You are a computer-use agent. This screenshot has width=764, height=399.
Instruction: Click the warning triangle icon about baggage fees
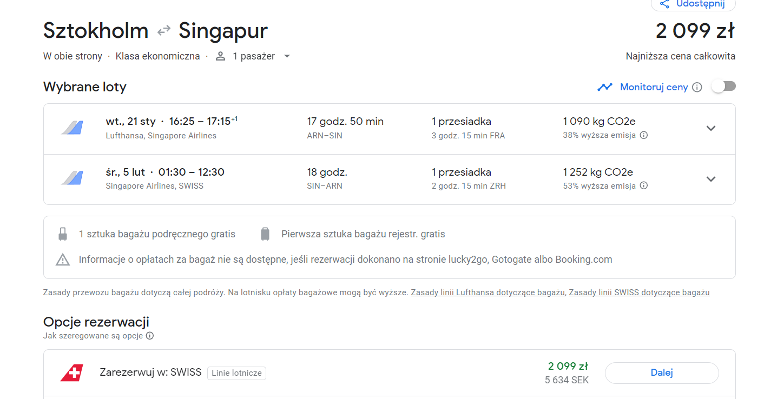coord(63,260)
